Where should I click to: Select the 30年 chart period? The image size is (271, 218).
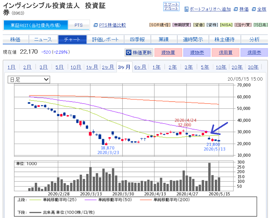pos(253,67)
